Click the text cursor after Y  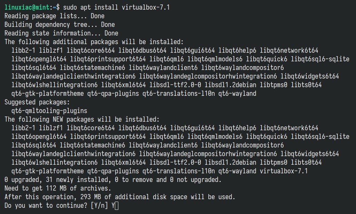coord(117,206)
